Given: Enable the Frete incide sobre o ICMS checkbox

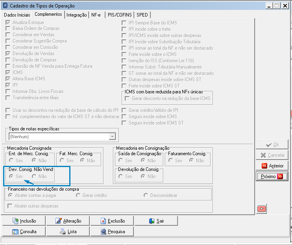Looking at the screenshot, I should tap(124, 54).
